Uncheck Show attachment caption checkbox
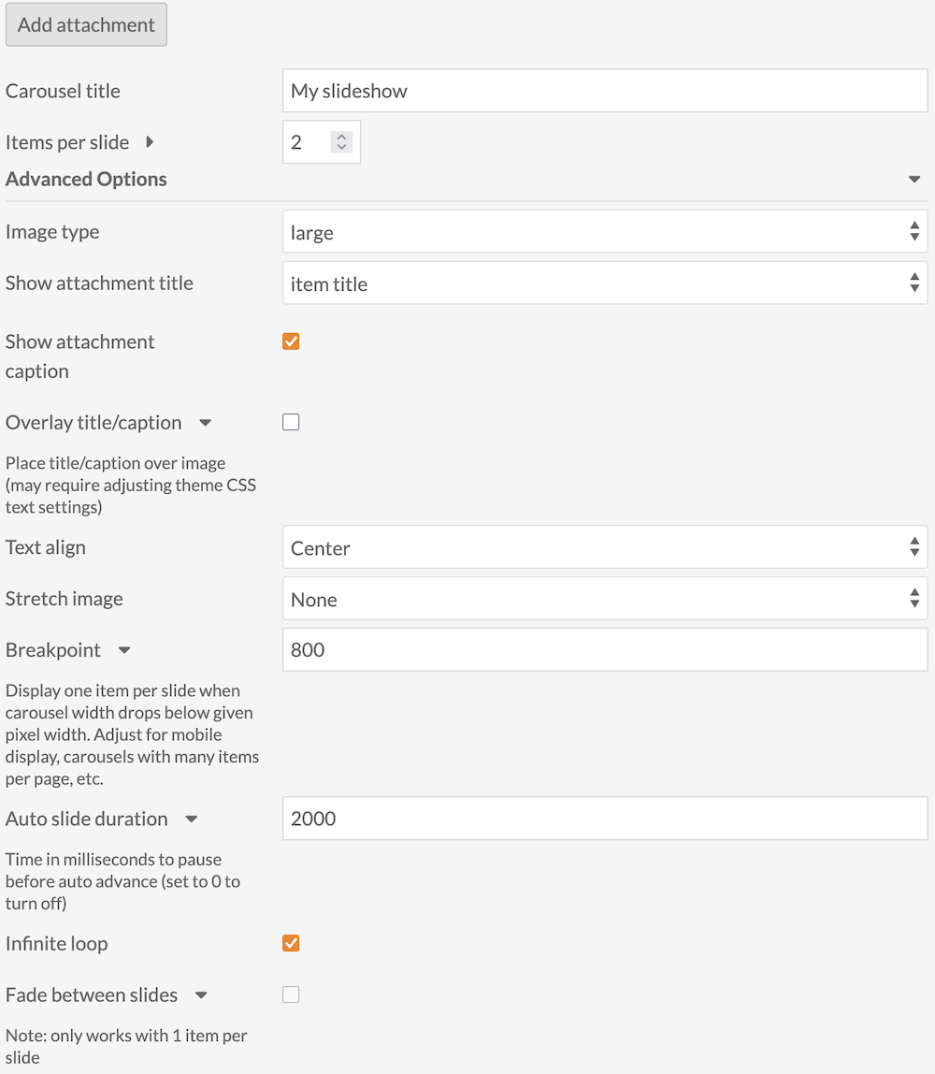This screenshot has height=1074, width=935. coord(291,341)
